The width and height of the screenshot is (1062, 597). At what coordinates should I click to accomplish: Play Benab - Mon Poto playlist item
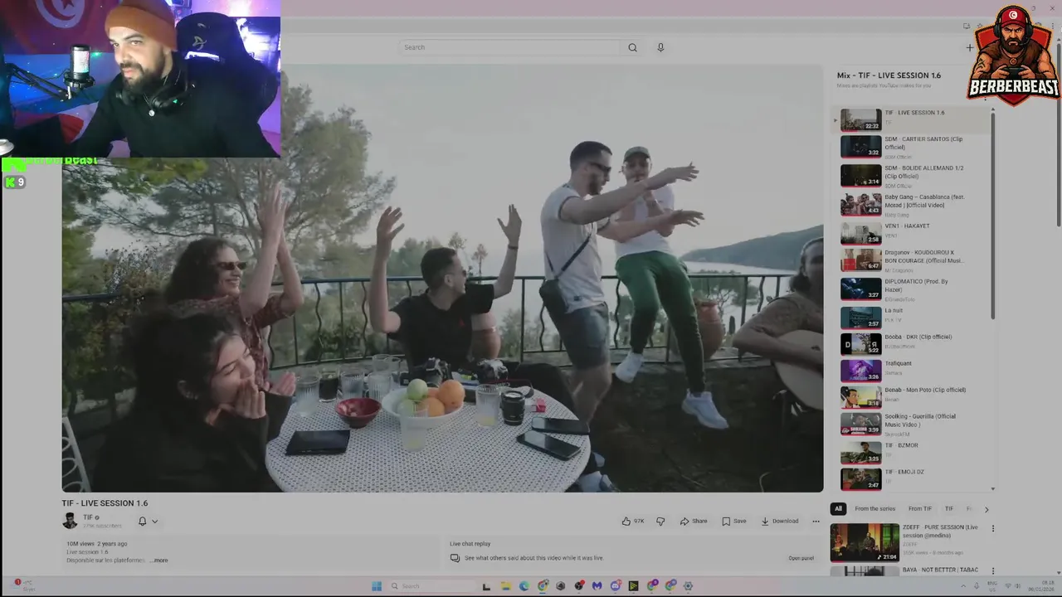coord(913,397)
